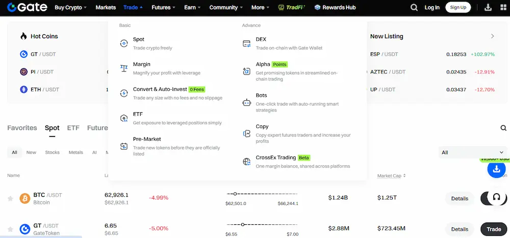Screen dimensions: 510x238
Task: Click the Name column header
Action: [13, 176]
